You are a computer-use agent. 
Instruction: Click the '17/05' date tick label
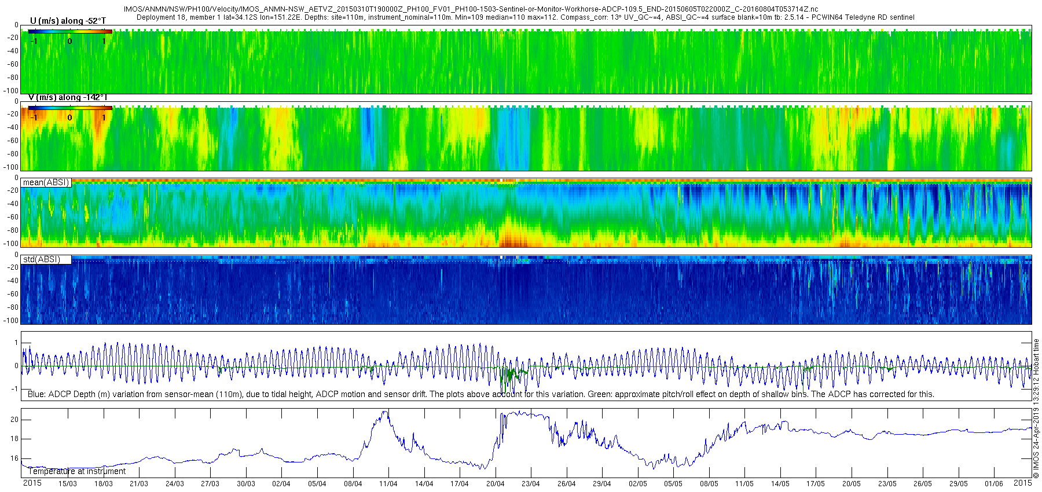point(816,484)
